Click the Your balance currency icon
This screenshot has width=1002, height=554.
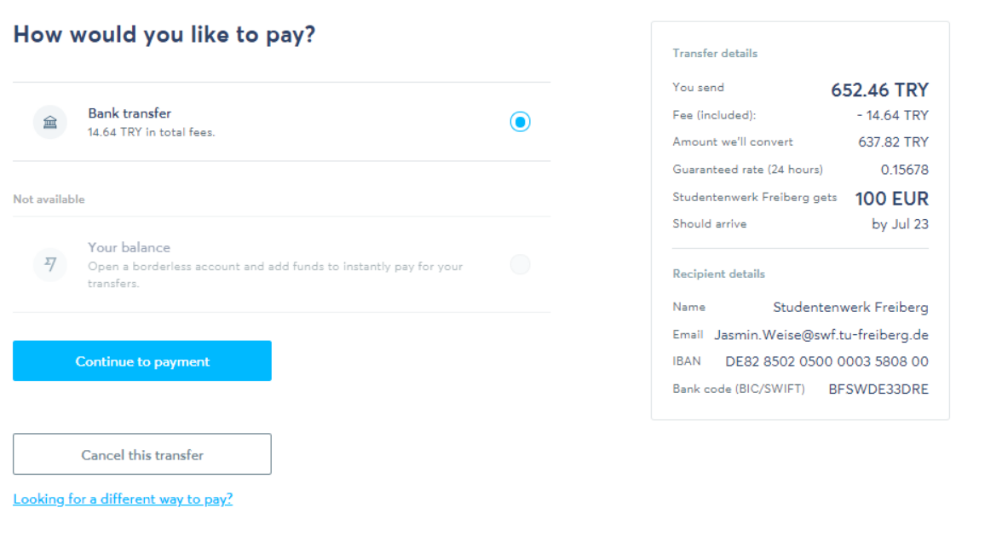point(50,264)
